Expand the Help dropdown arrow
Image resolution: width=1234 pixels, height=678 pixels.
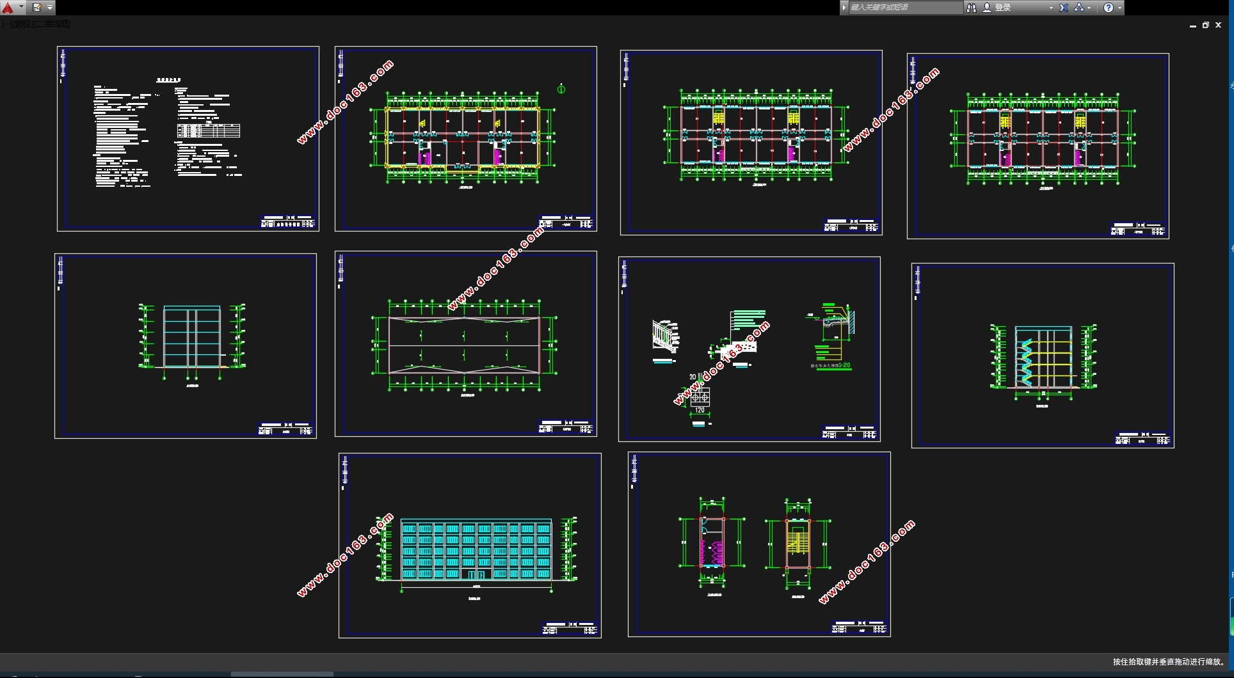[1119, 8]
